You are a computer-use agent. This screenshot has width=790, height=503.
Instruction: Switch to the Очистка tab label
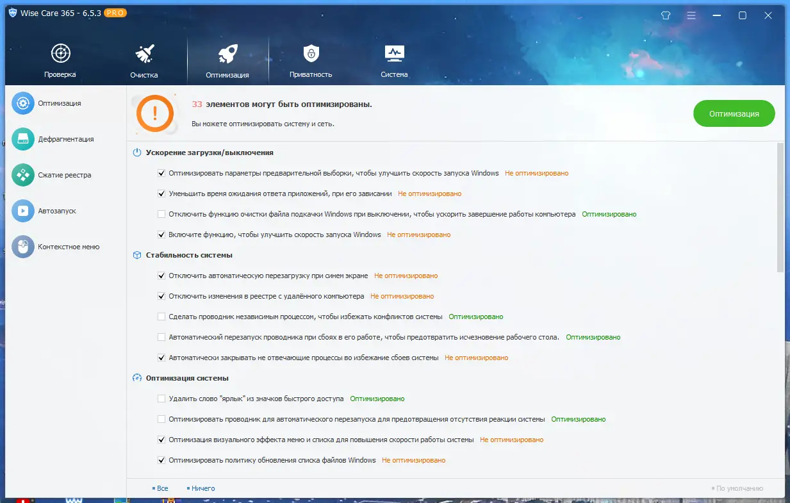[x=144, y=74]
